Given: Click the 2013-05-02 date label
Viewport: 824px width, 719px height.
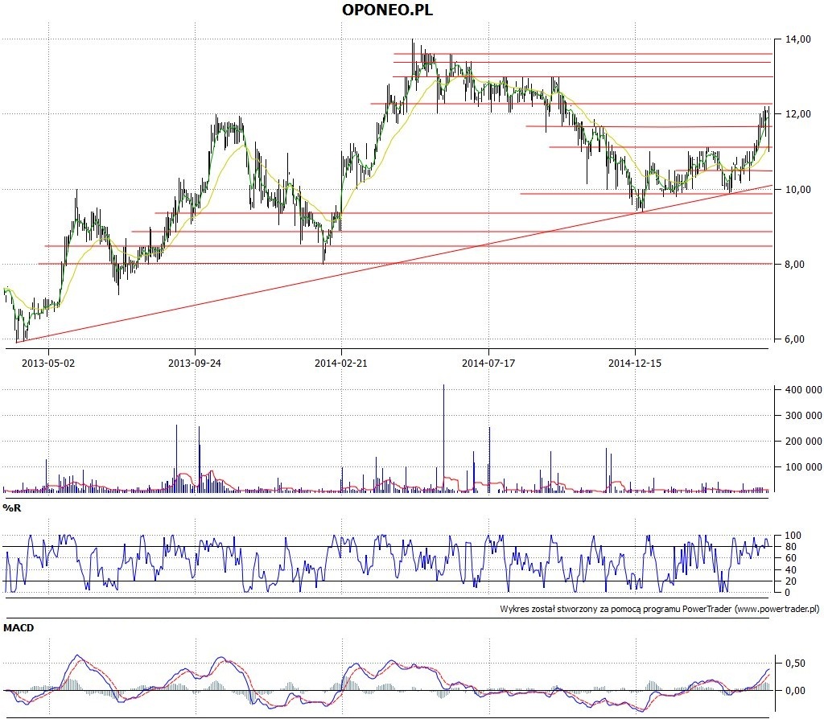Looking at the screenshot, I should (48, 363).
